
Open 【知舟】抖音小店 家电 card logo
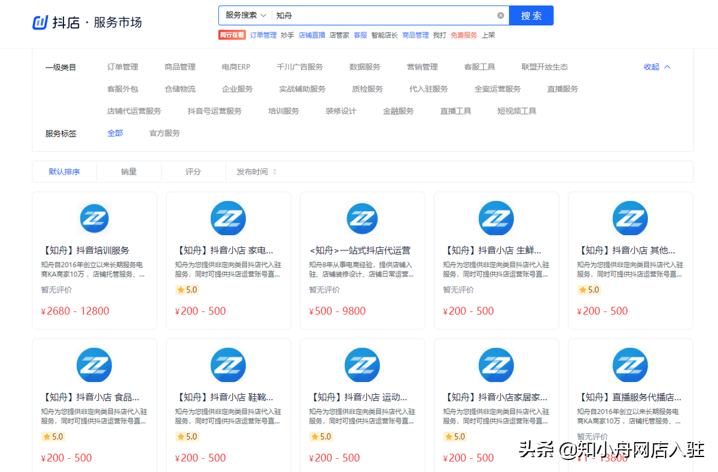pyautogui.click(x=229, y=218)
